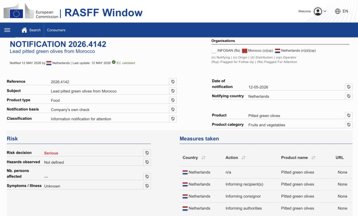
Task: Go to Search home
Action: (31, 30)
